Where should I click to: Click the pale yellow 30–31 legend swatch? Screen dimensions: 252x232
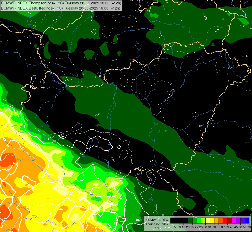208,220
